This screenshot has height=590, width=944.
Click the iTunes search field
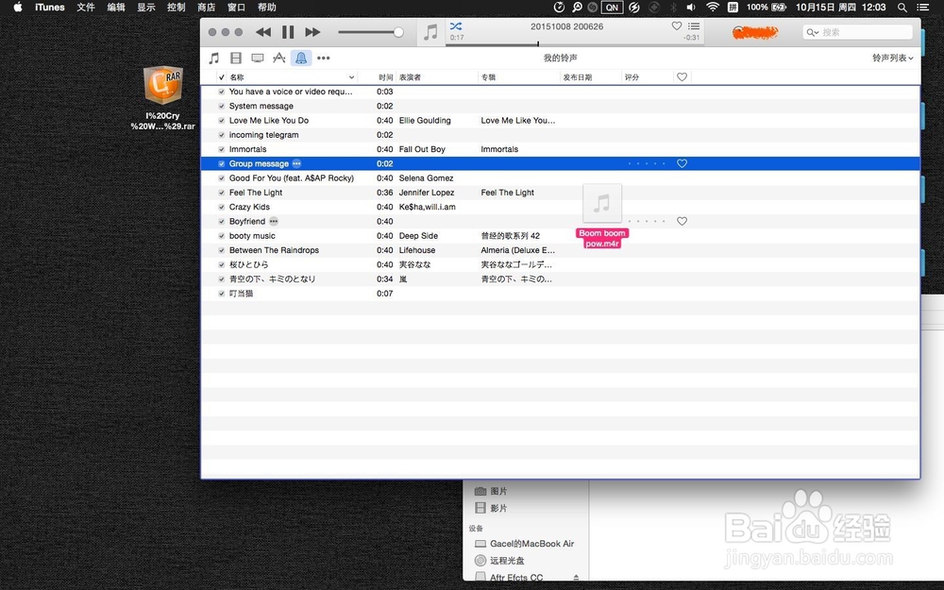point(858,32)
